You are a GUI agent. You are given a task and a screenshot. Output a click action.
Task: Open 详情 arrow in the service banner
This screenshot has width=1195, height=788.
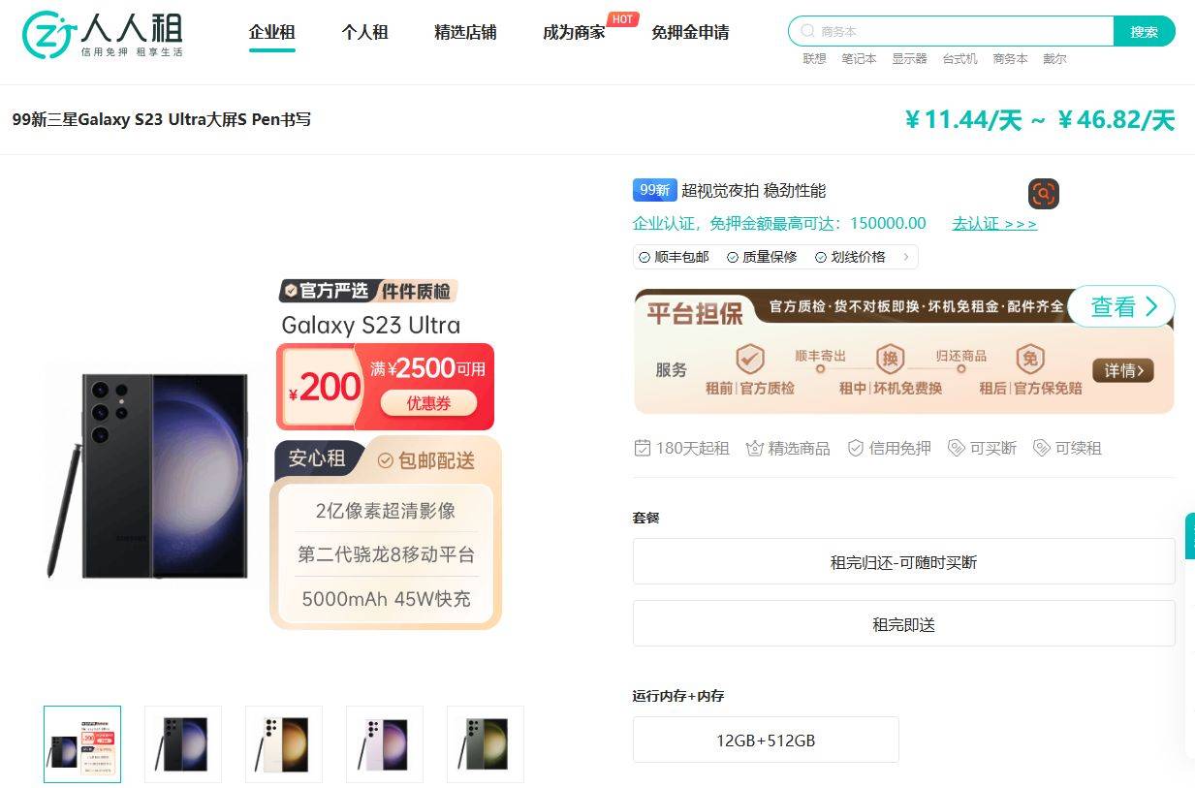pos(1123,370)
